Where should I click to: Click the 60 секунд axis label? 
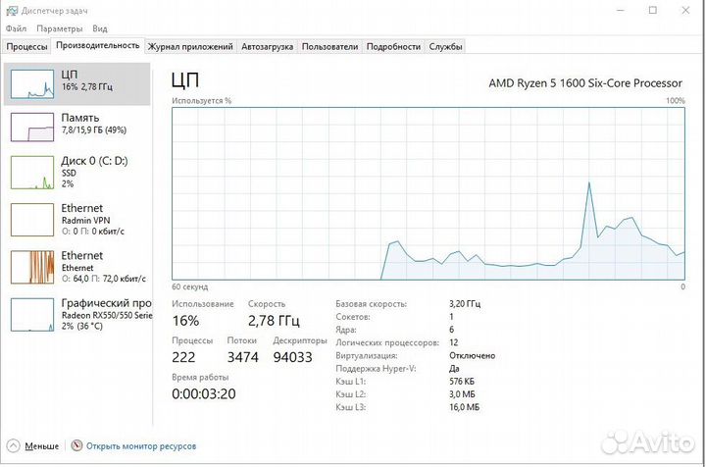[x=189, y=286]
